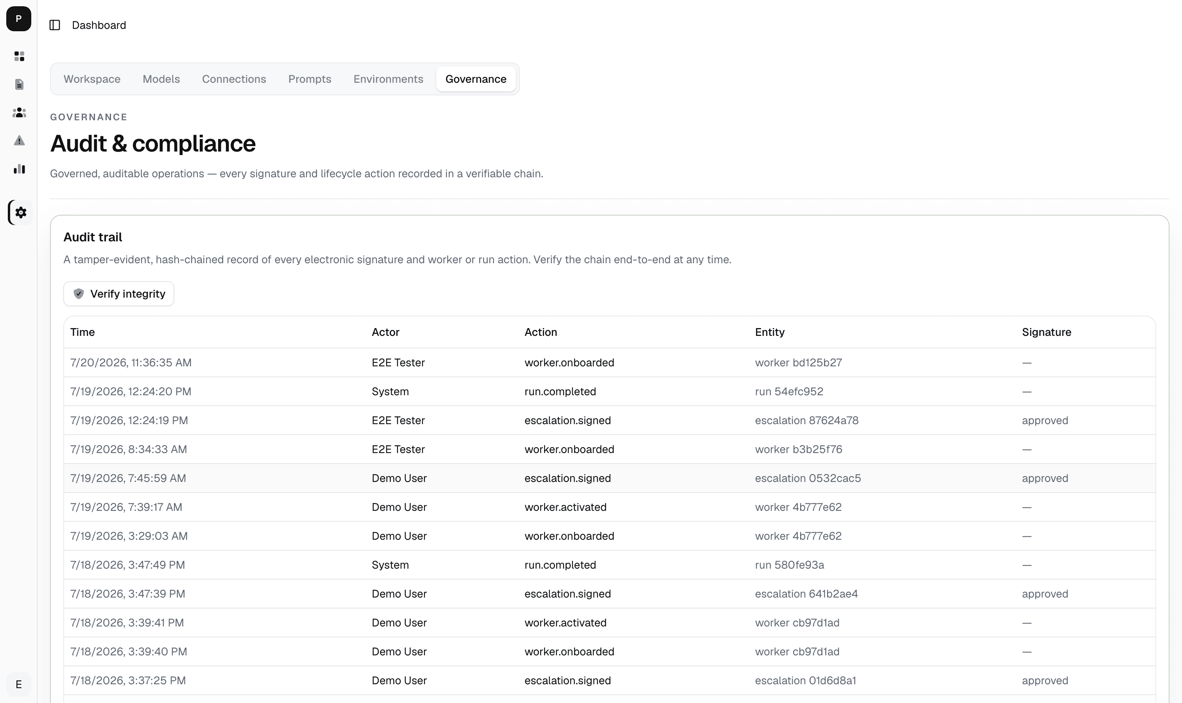Switch to the Environments tab

[x=388, y=79]
